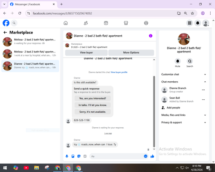Click the muted volume tray icon
215x172 pixels.
click(x=187, y=168)
